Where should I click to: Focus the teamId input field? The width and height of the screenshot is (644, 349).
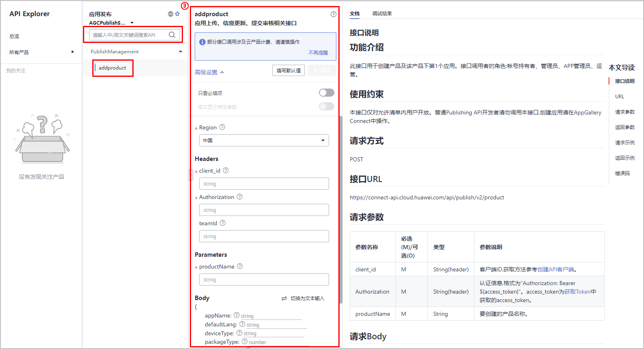[264, 236]
